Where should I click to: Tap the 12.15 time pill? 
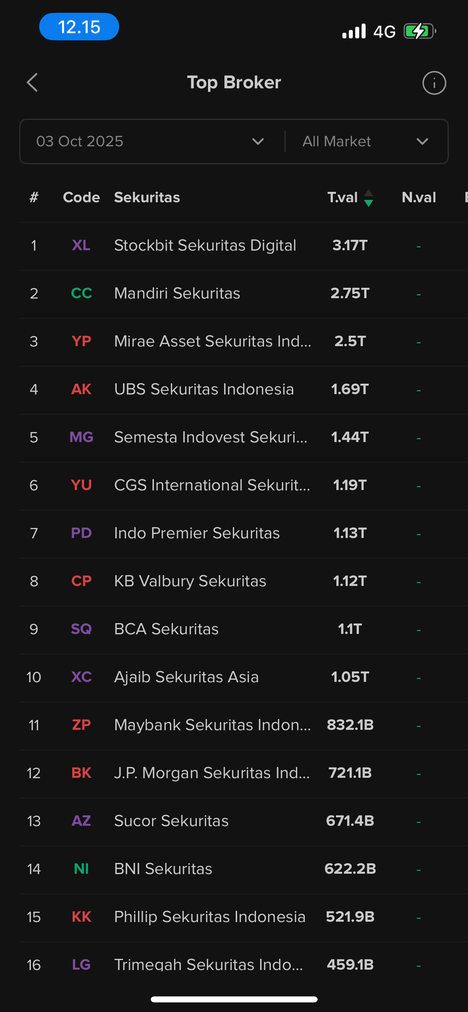coord(79,27)
